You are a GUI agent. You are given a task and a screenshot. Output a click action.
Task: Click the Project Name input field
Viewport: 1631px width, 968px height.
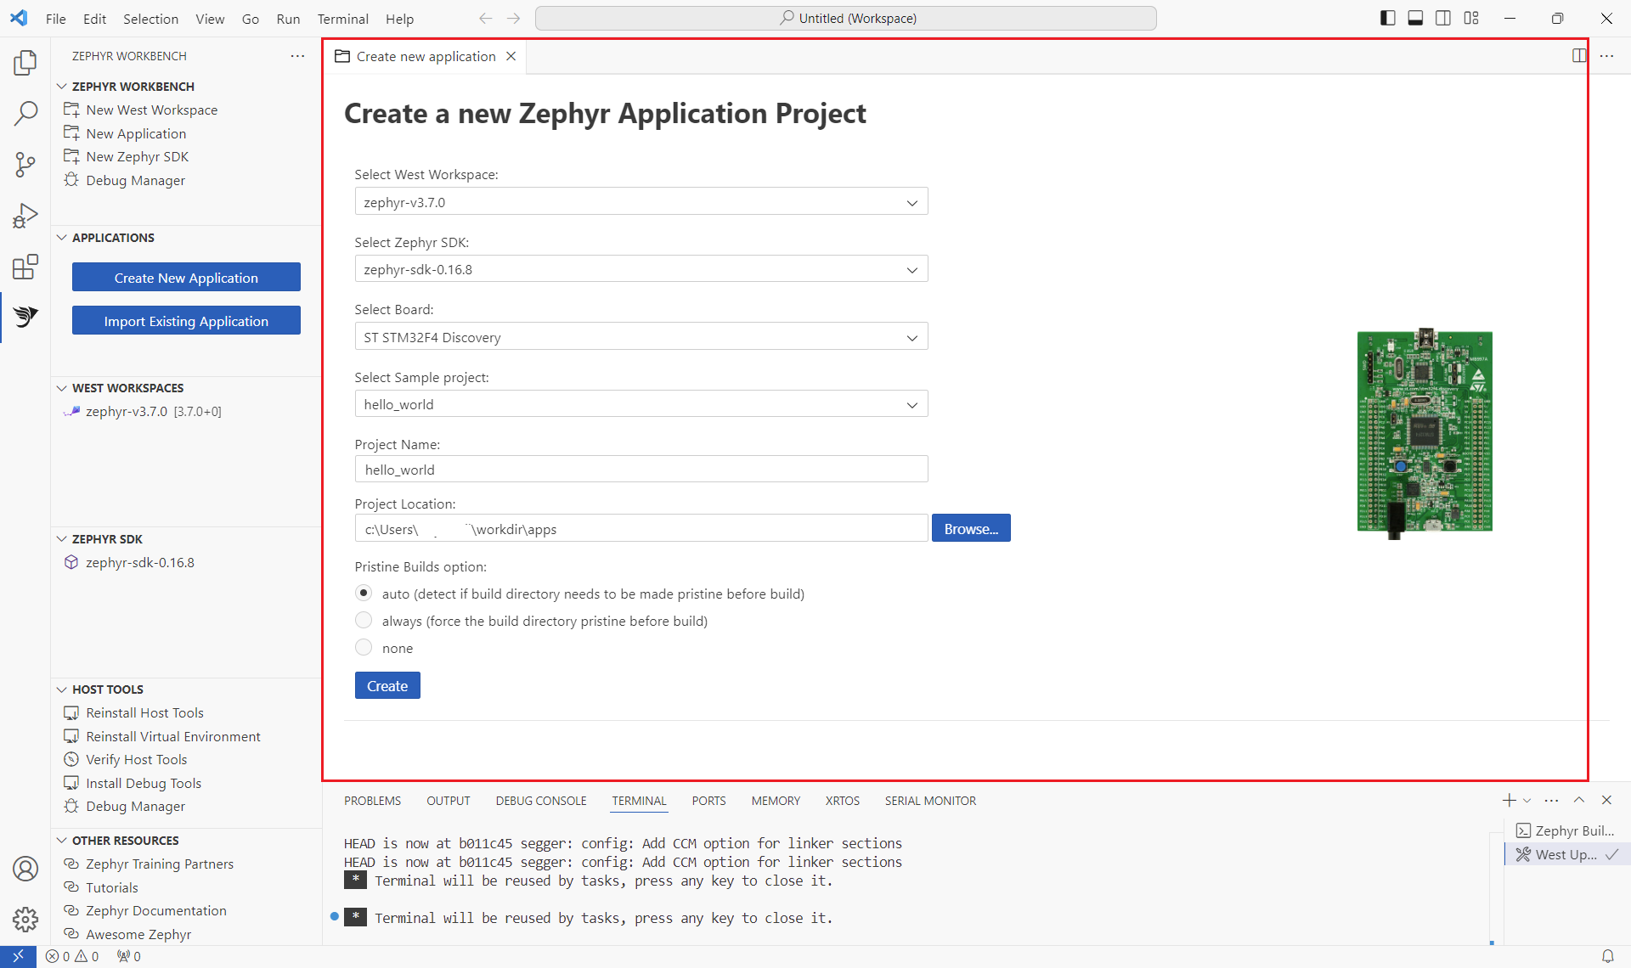coord(641,469)
